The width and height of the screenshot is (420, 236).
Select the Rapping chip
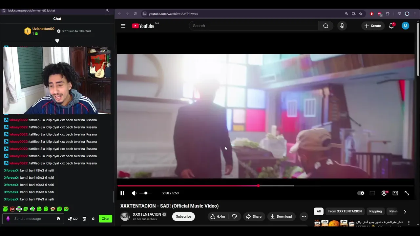click(375, 211)
